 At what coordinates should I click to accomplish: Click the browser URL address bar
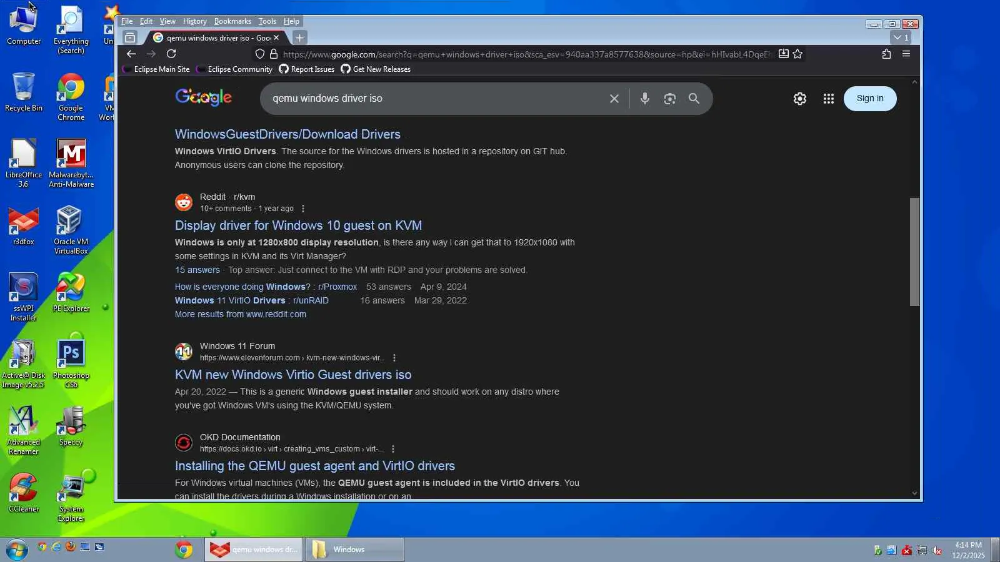tap(527, 54)
